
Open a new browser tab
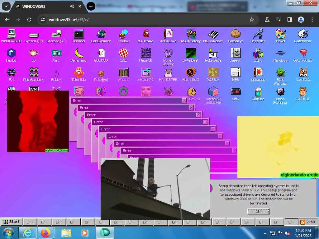coord(91,6)
